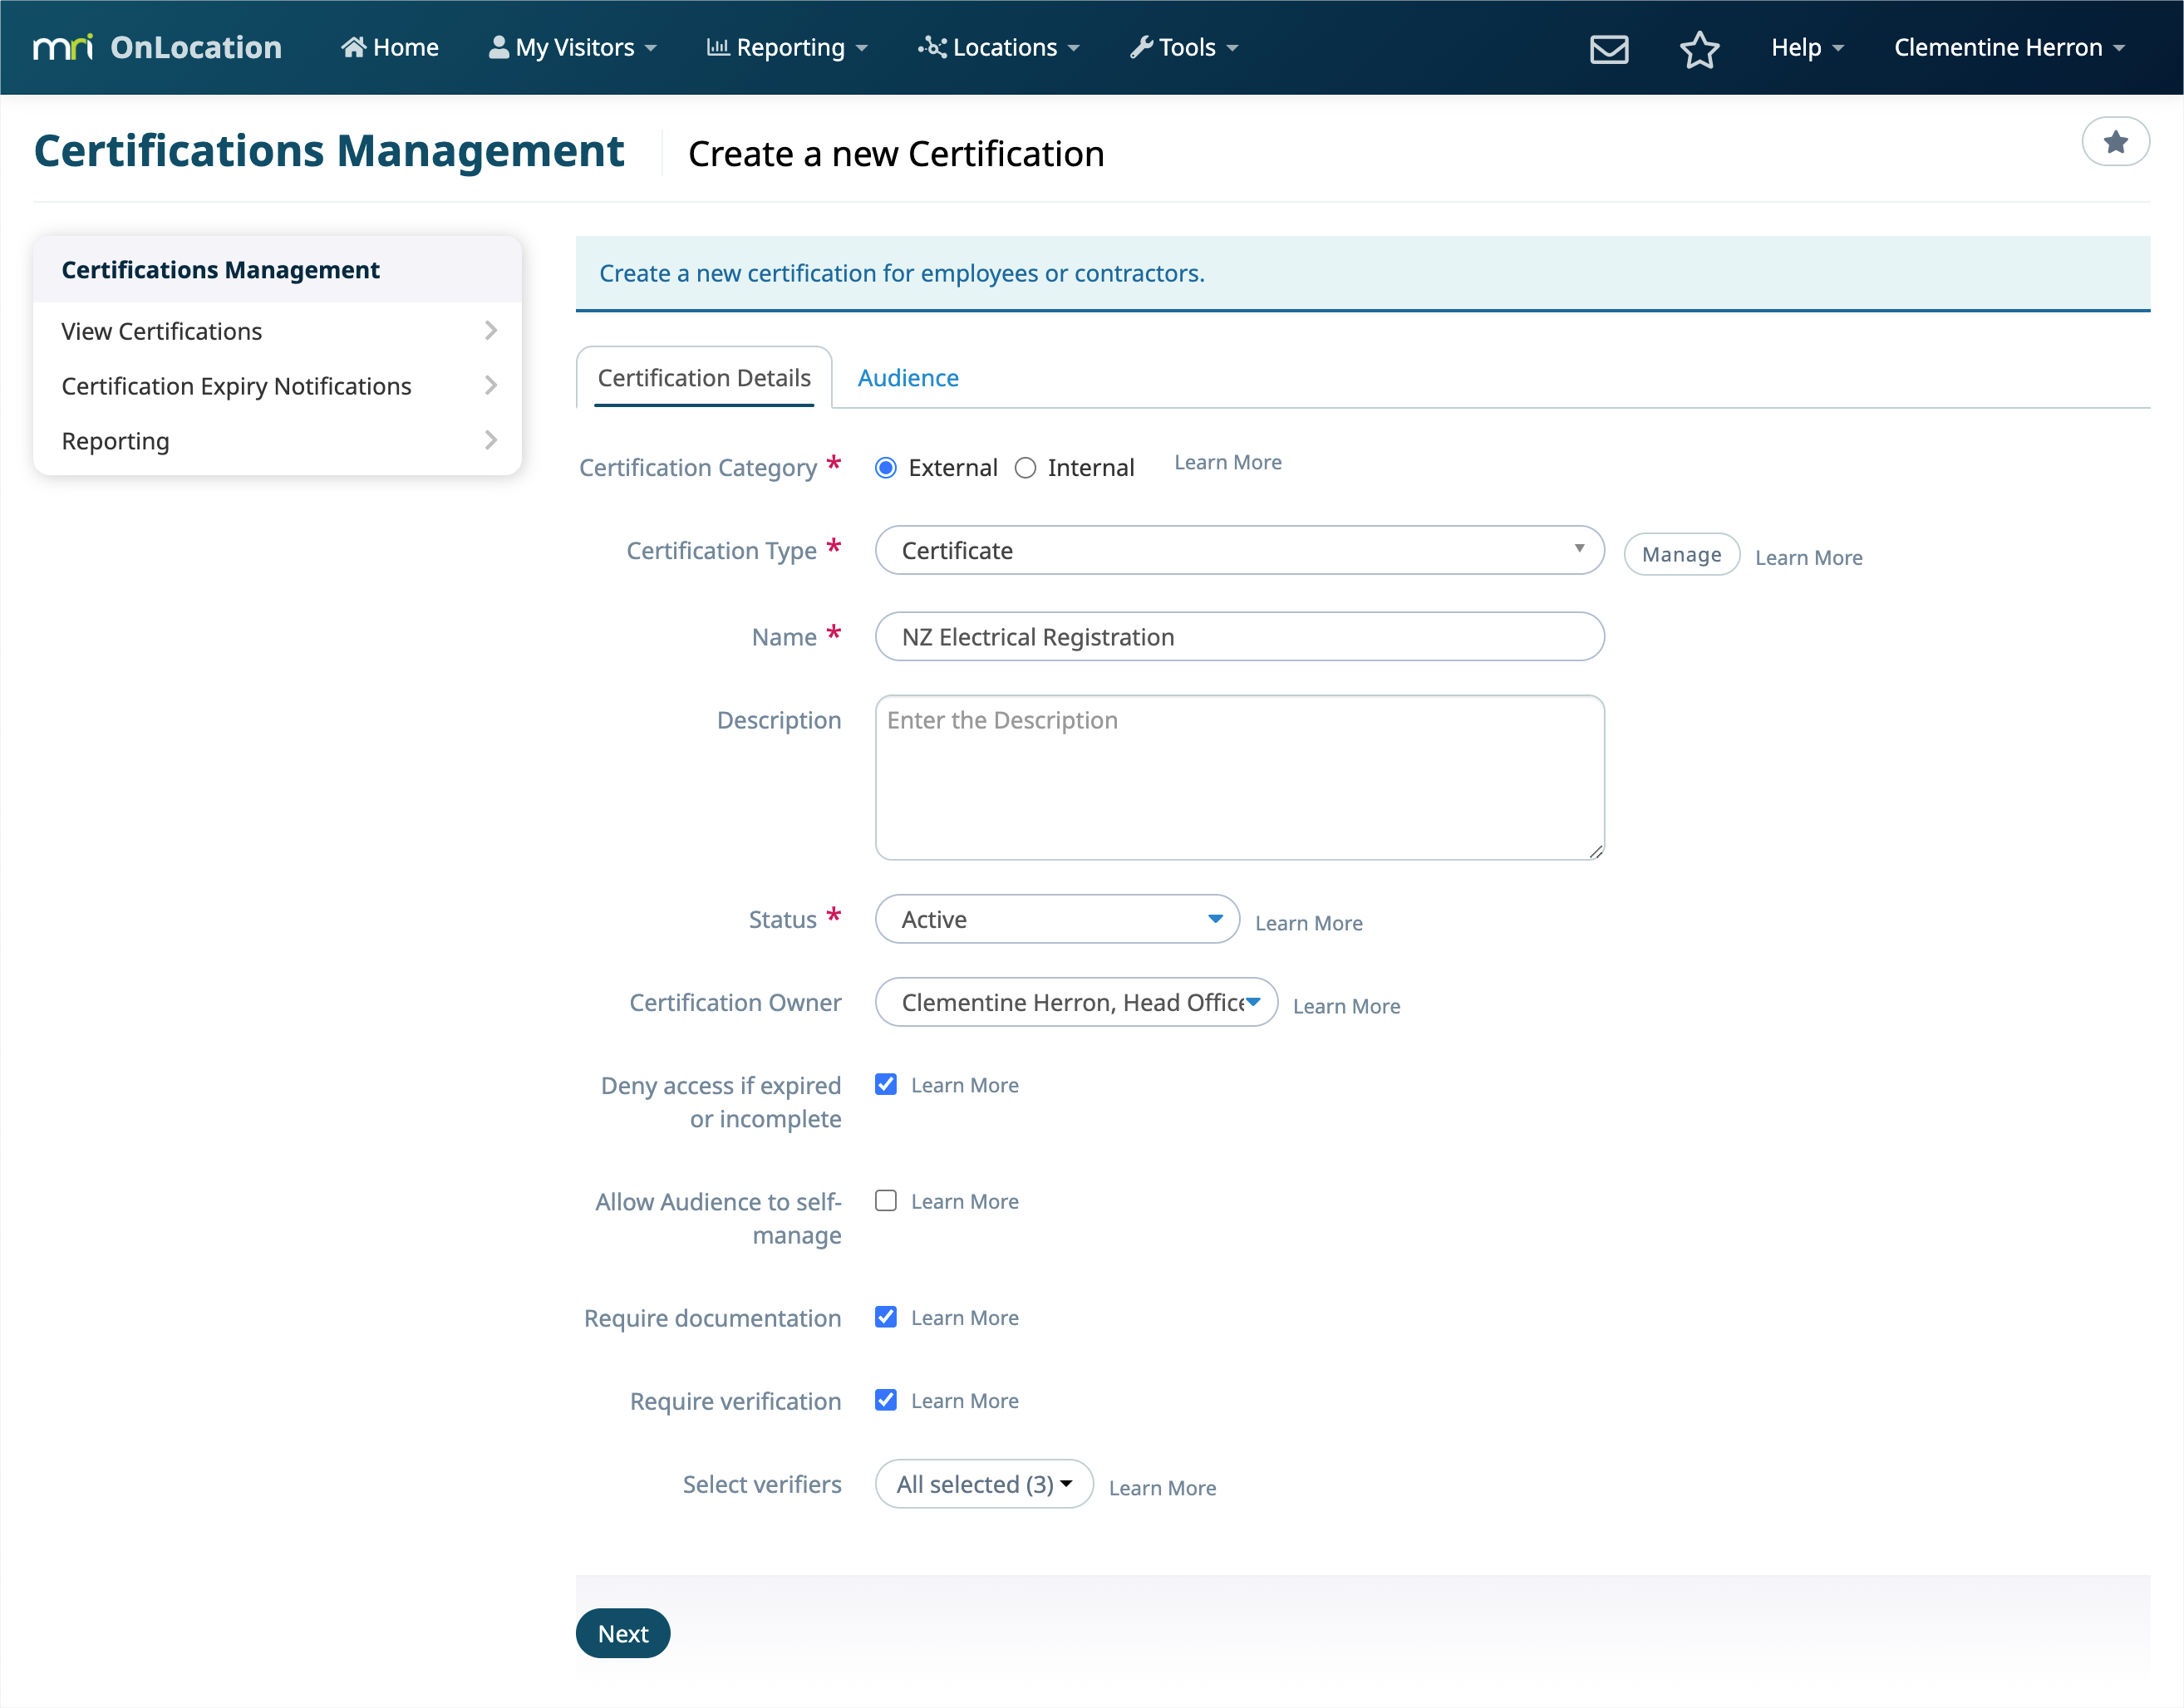This screenshot has height=1708, width=2184.
Task: Expand View Certifications sidebar item
Action: pyautogui.click(x=277, y=330)
